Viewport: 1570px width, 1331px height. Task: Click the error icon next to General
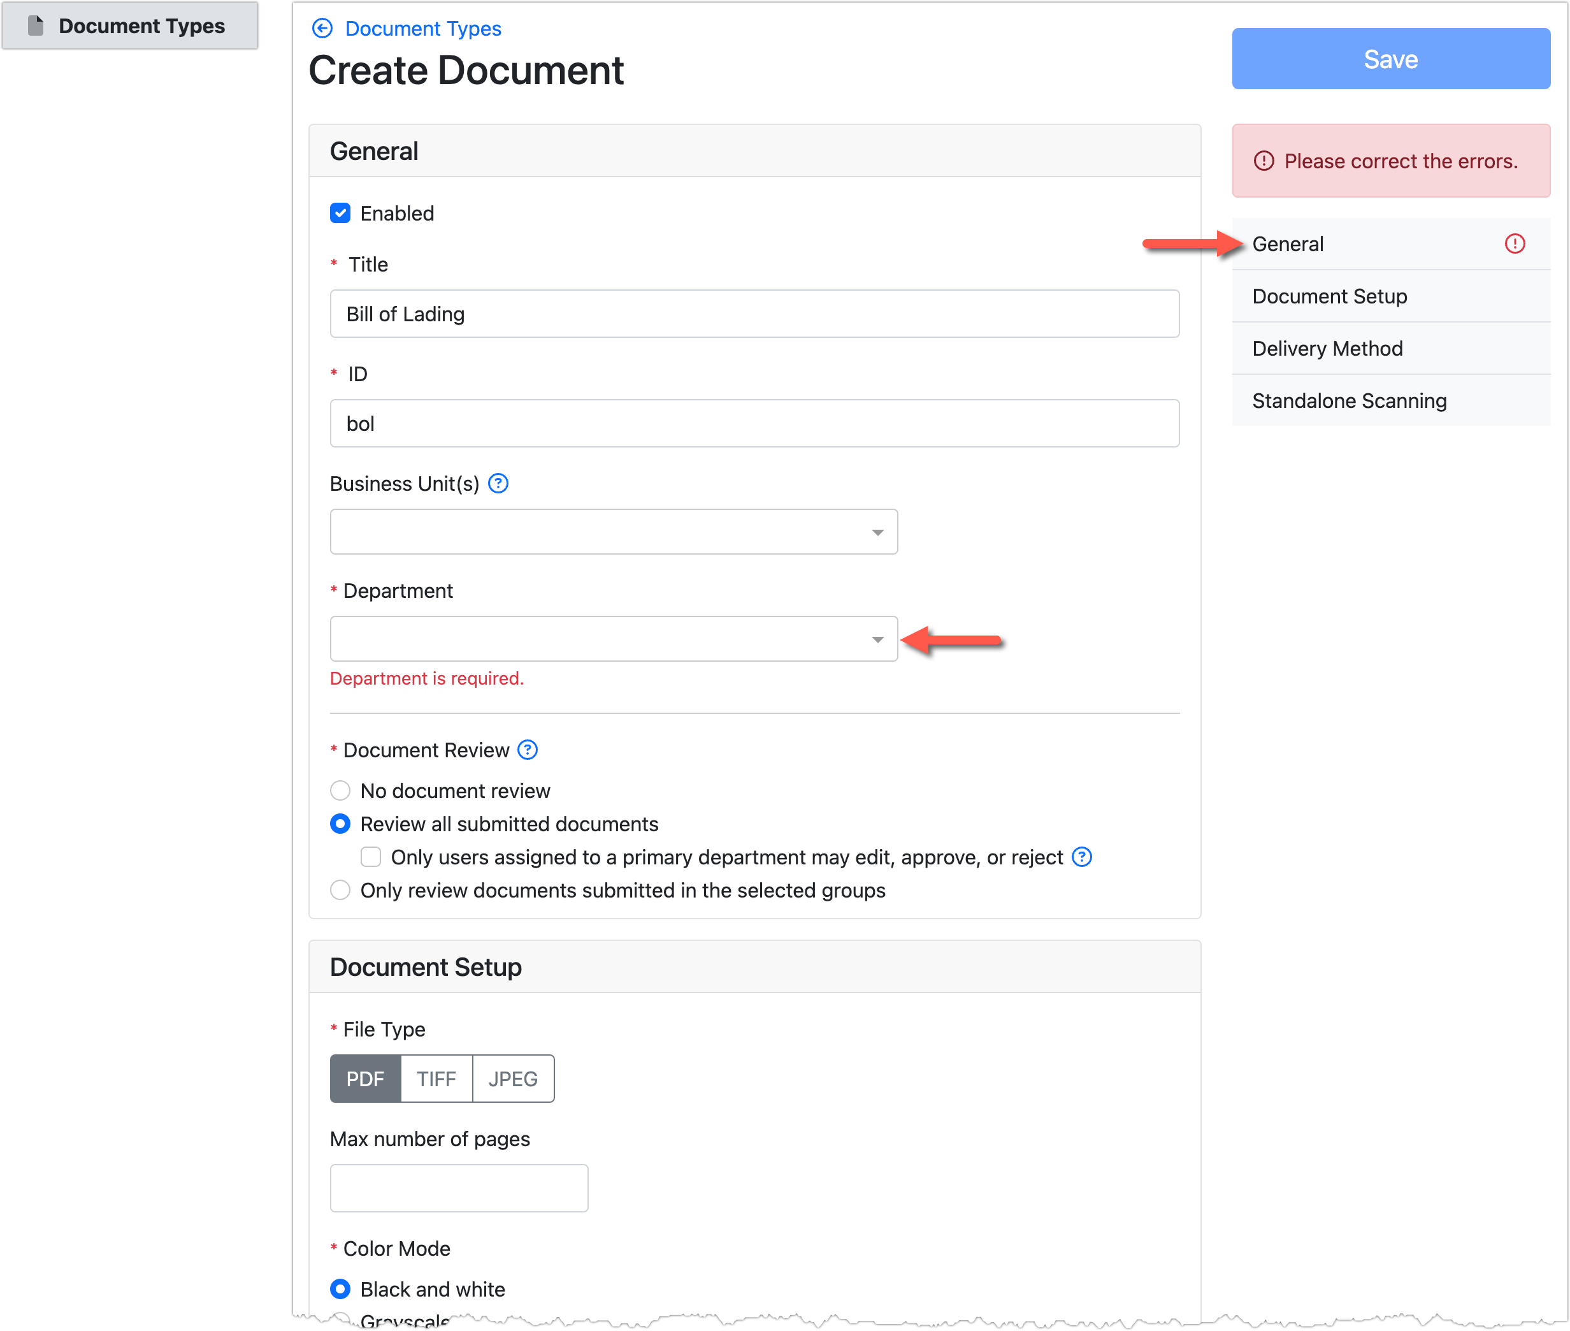(x=1516, y=244)
